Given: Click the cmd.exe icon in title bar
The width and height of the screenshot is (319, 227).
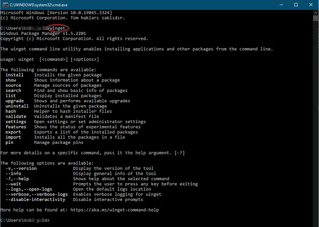Looking at the screenshot, I should pos(5,4).
